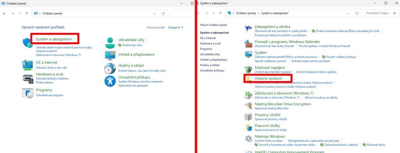Open the Zobrazit zařízení a tiskárny link
400x153 pixels.
[52, 78]
